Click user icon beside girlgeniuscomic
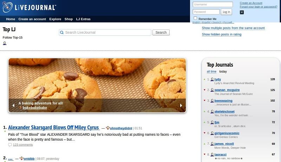 212,133
